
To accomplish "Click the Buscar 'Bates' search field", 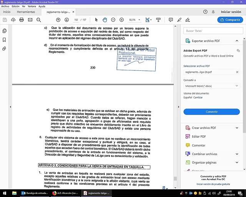I will point(213,31).
